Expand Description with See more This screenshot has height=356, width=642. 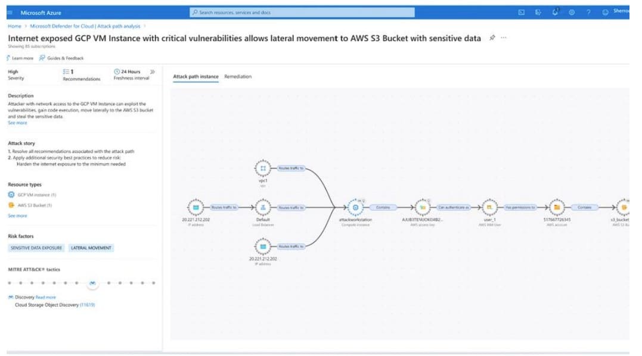18,123
